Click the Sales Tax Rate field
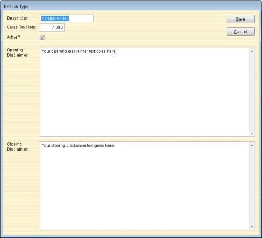The image size is (262, 238). click(52, 27)
